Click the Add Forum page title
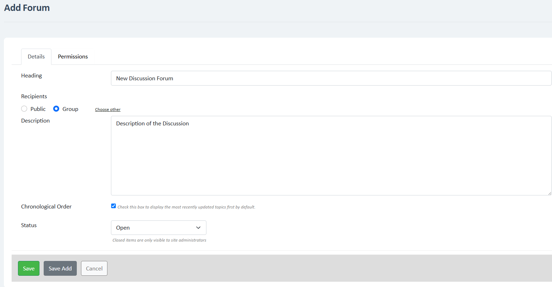 click(x=27, y=8)
